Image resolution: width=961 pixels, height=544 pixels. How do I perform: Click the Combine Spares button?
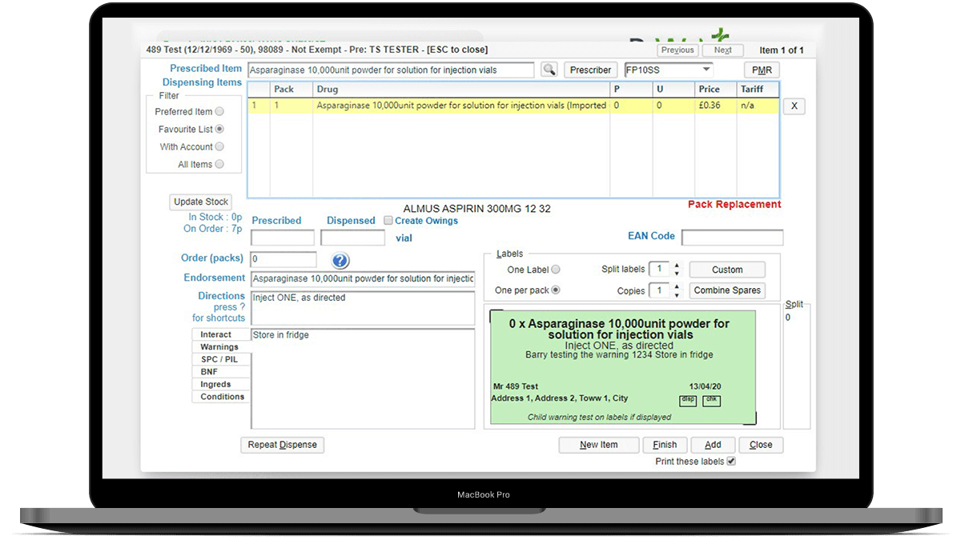pyautogui.click(x=727, y=290)
